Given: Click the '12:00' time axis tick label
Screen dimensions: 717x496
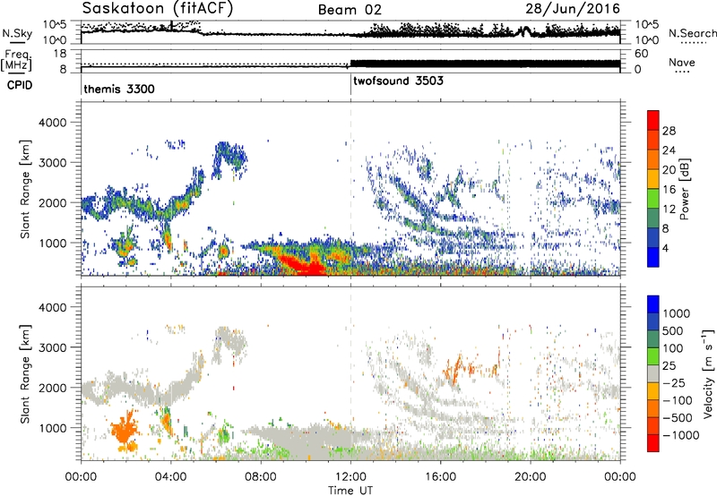Looking at the screenshot, I should (x=350, y=477).
